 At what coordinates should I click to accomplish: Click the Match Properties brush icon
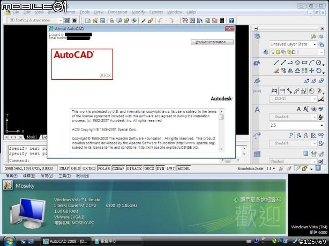(x=143, y=20)
